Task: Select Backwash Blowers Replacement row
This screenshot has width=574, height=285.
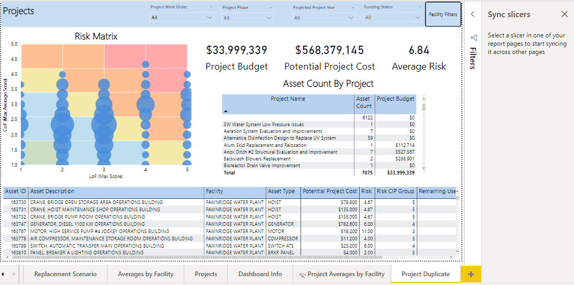Action: [x=319, y=159]
